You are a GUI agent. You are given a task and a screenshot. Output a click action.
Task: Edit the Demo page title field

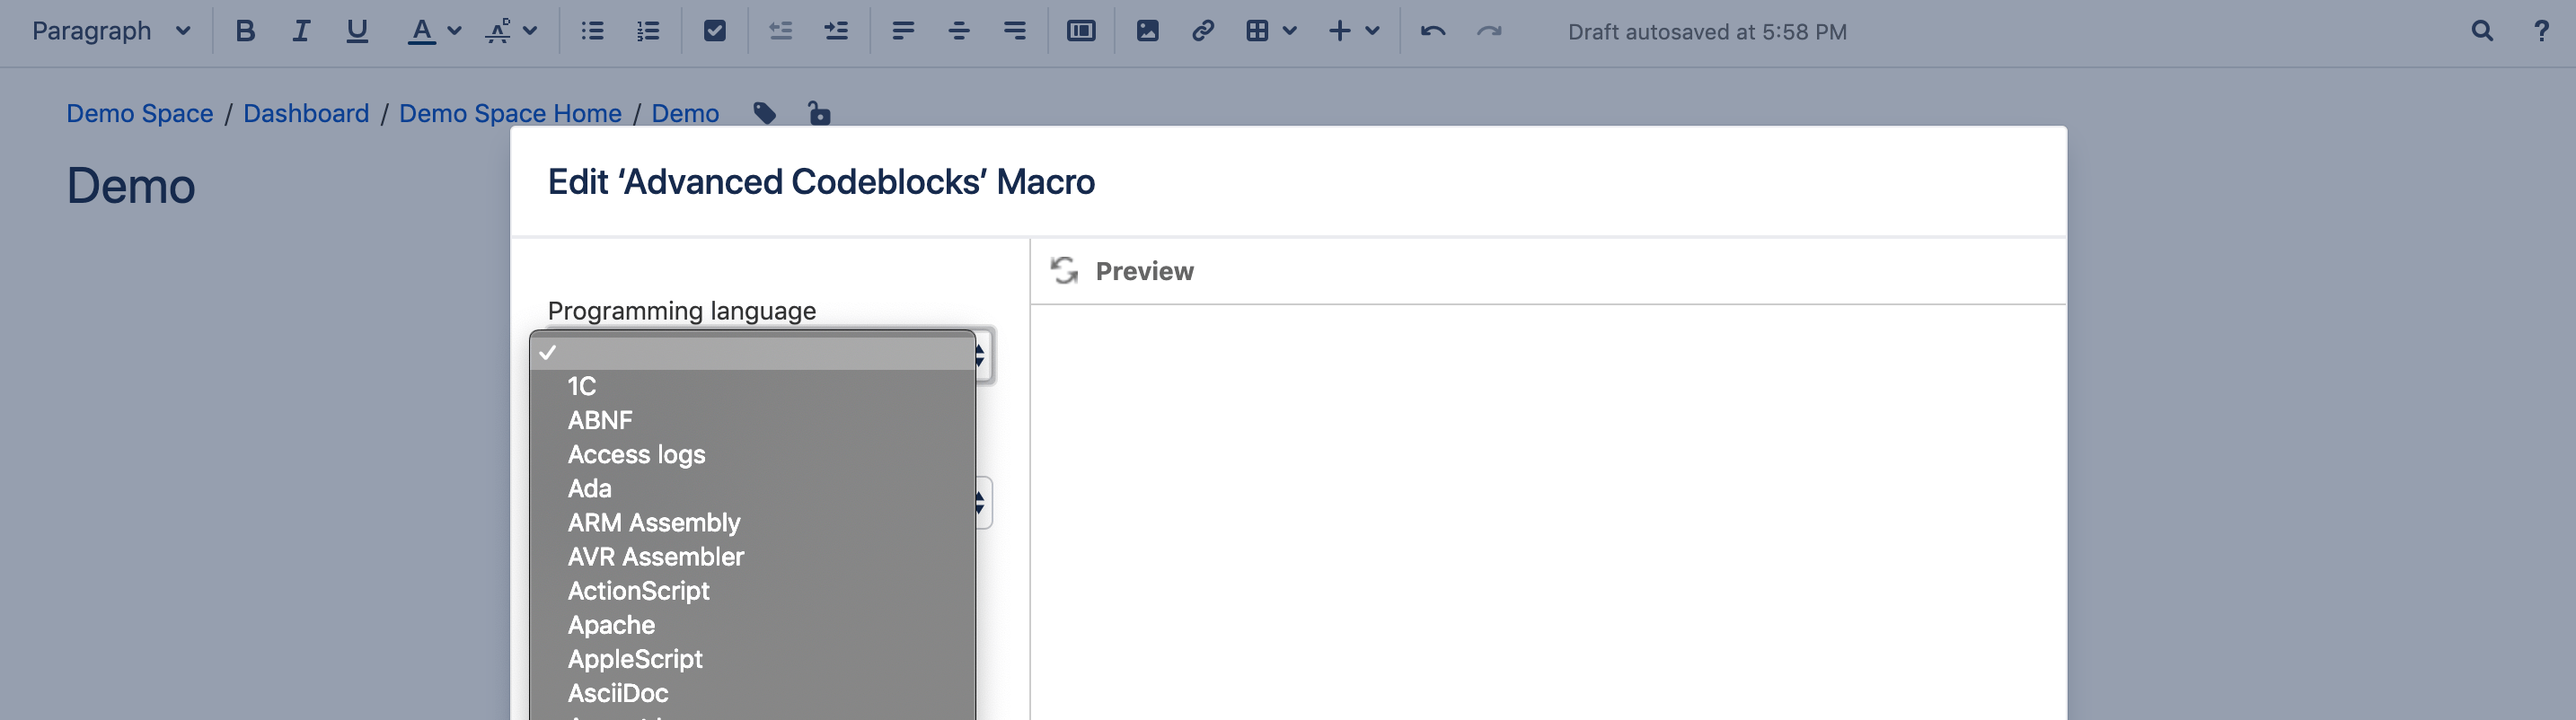131,186
